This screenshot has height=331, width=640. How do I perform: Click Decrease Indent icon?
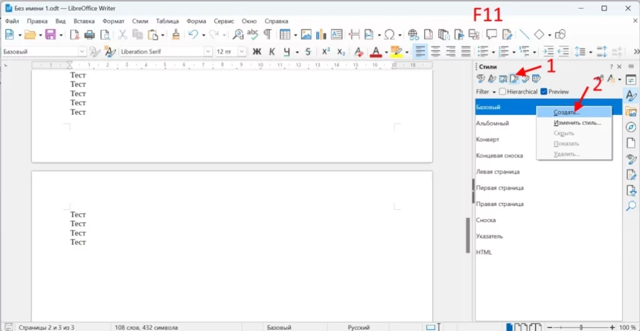(x=564, y=52)
